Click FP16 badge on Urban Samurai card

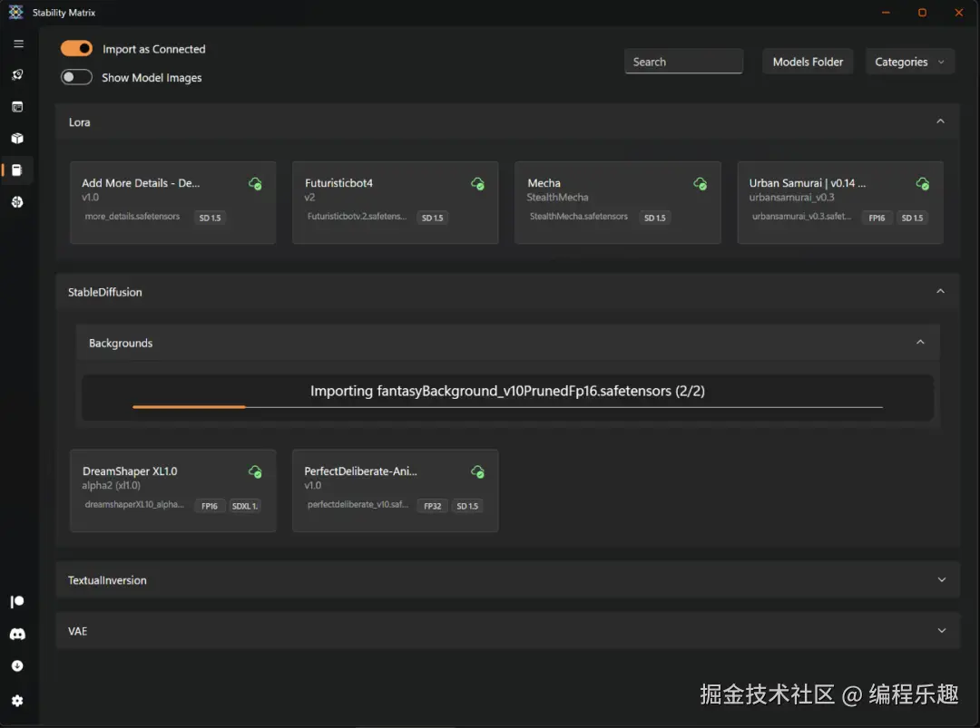877,218
